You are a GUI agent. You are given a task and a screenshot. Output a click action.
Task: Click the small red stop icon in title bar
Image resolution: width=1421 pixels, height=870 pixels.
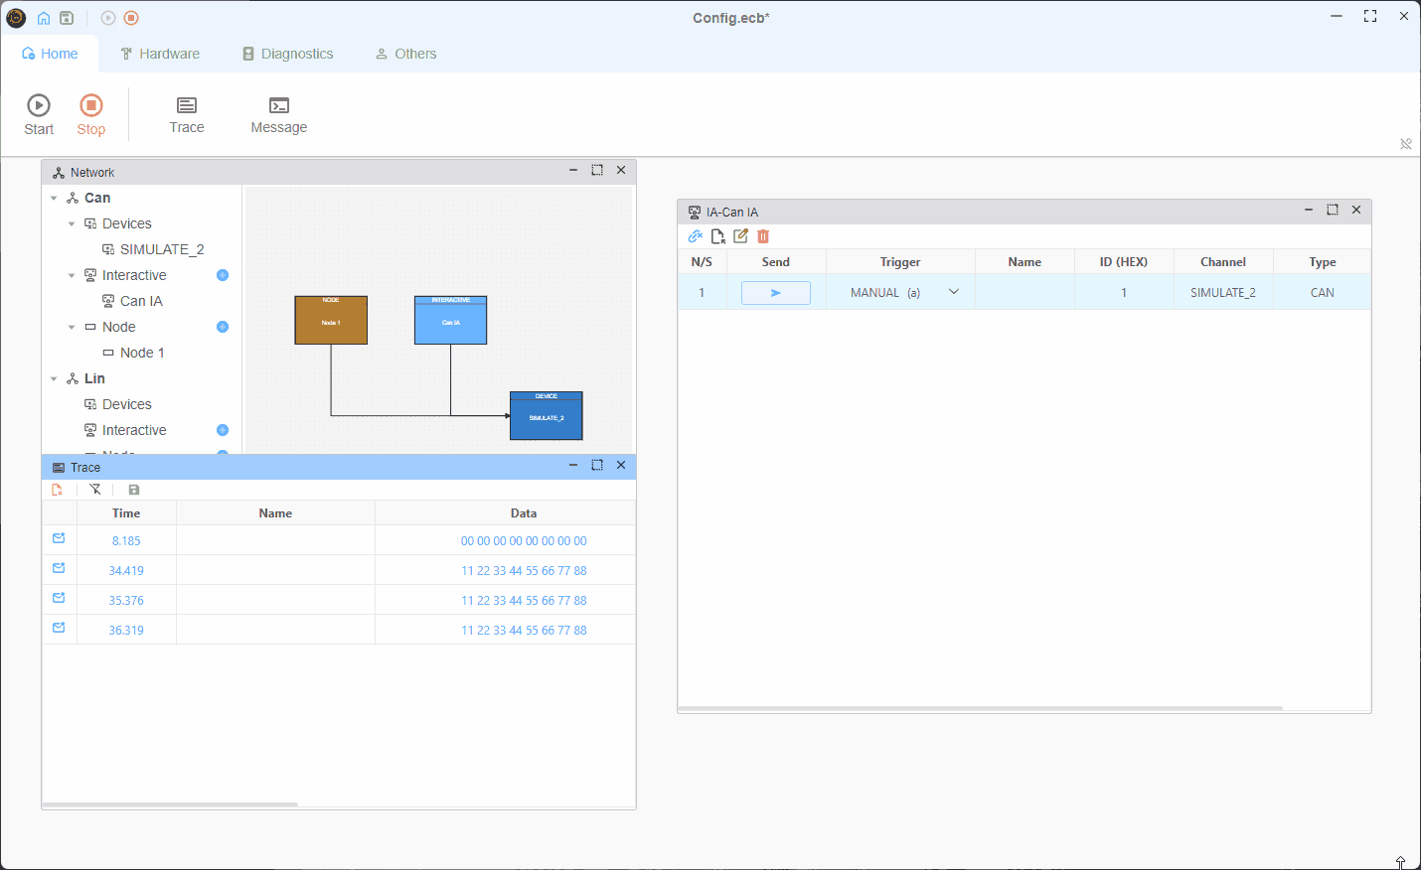point(131,18)
